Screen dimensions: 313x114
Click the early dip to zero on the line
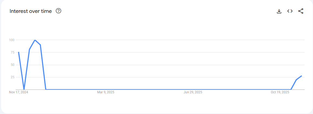(24, 89)
